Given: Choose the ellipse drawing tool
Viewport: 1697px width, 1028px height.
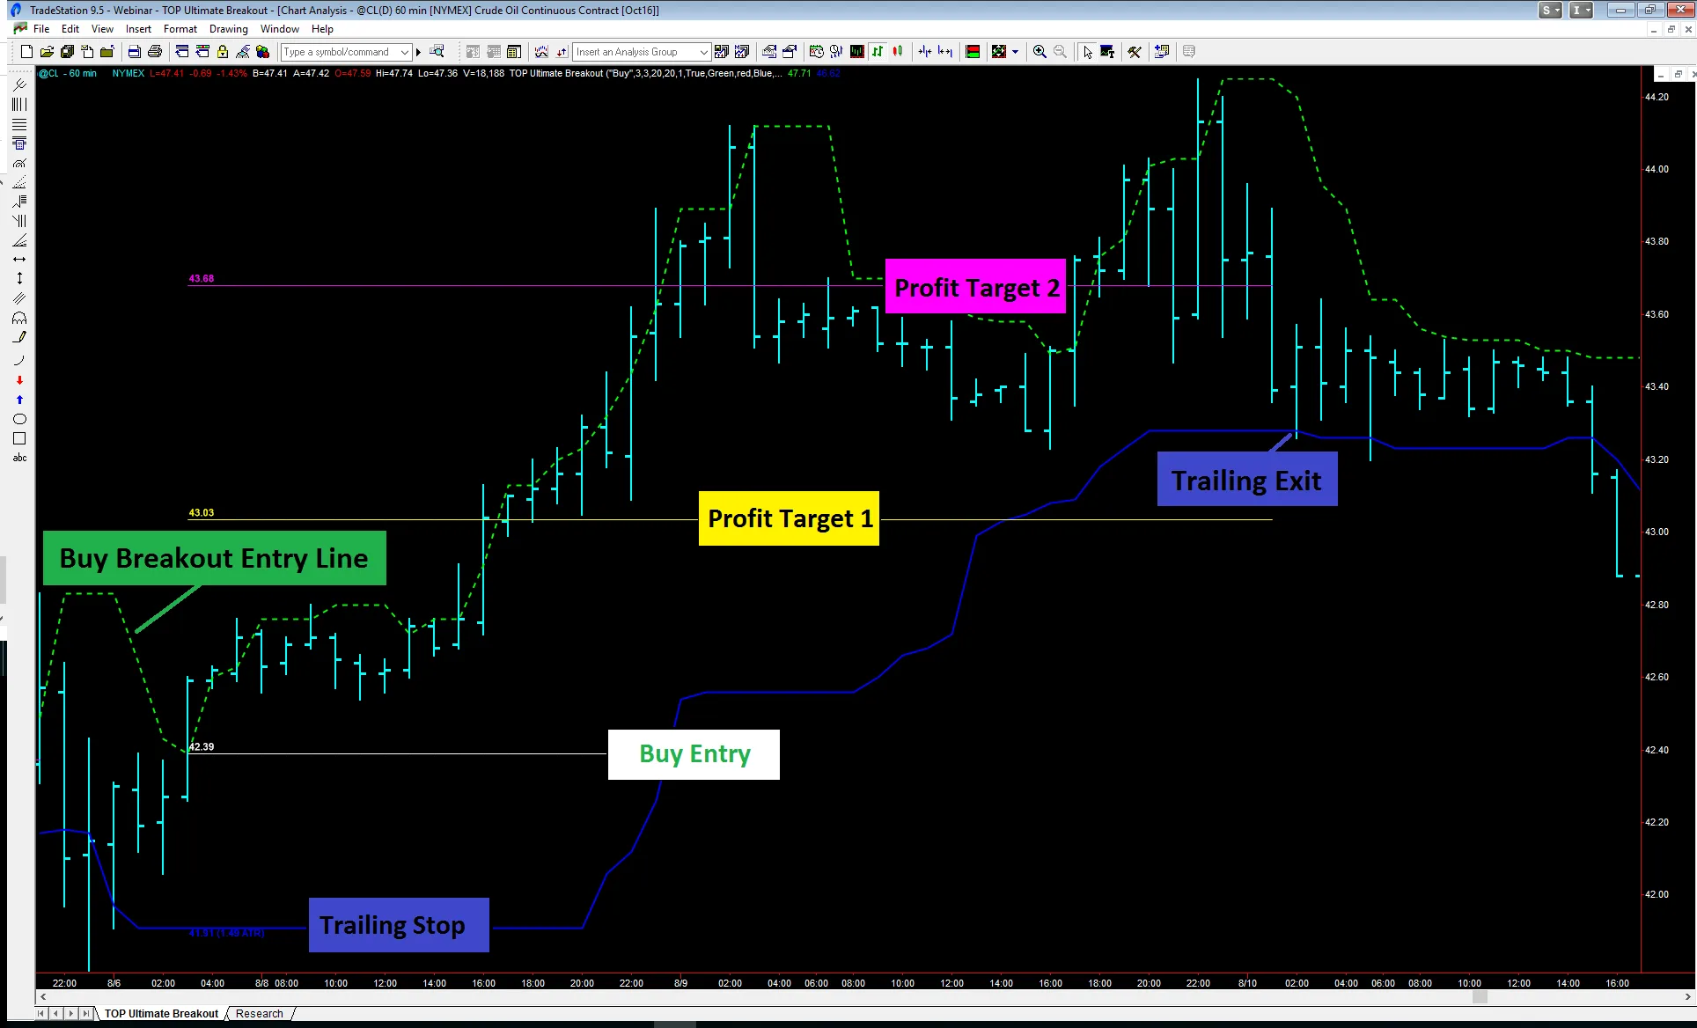Looking at the screenshot, I should click(19, 419).
